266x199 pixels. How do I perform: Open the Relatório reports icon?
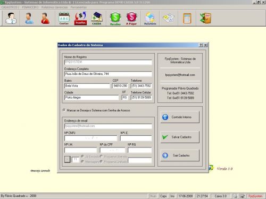(x=150, y=19)
